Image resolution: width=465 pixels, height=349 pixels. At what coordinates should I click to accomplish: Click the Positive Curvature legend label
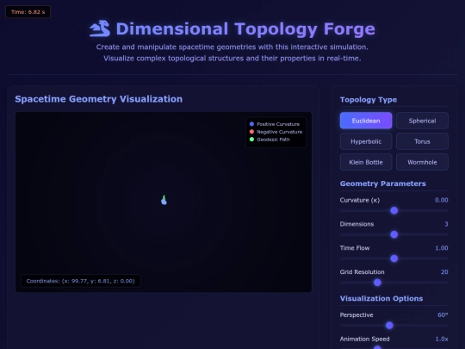(x=278, y=124)
